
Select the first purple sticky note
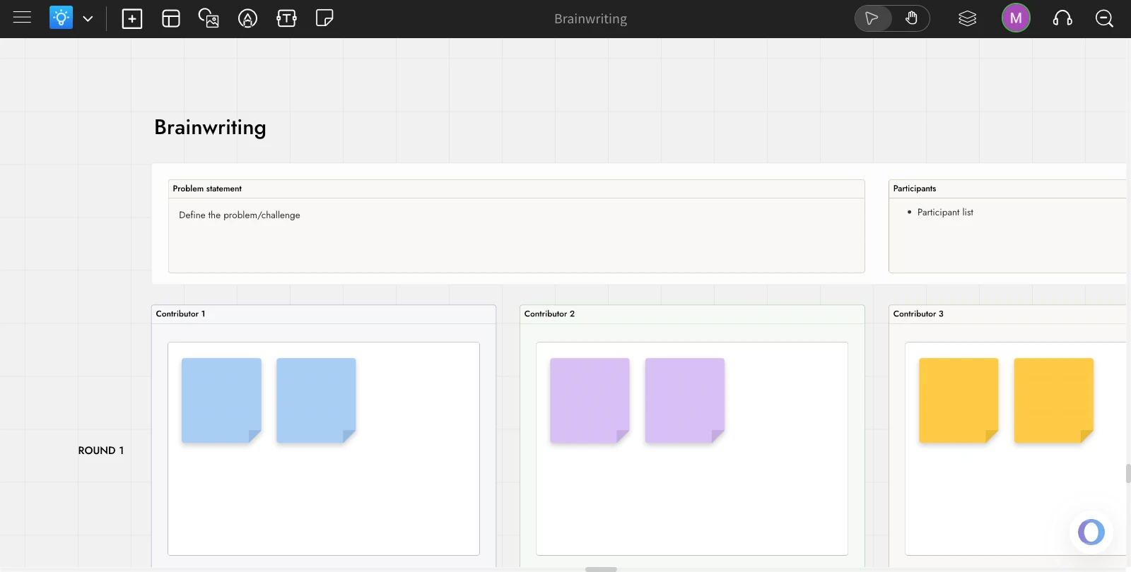590,400
